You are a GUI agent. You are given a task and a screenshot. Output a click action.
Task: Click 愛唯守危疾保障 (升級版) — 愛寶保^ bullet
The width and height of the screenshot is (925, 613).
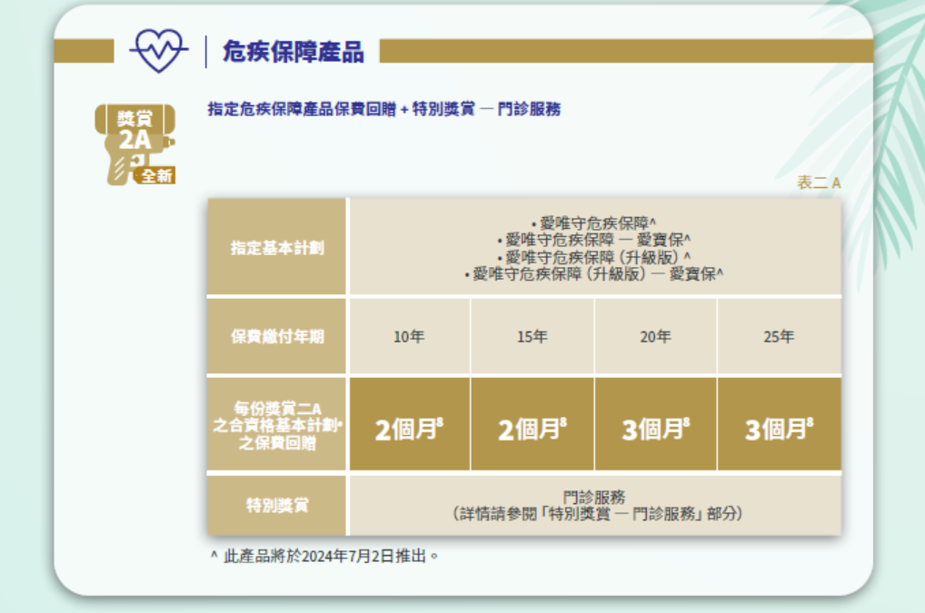click(x=594, y=273)
